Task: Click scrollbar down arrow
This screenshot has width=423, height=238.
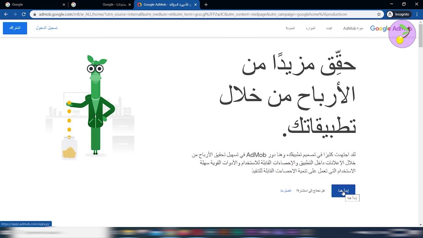Action: 420,224
